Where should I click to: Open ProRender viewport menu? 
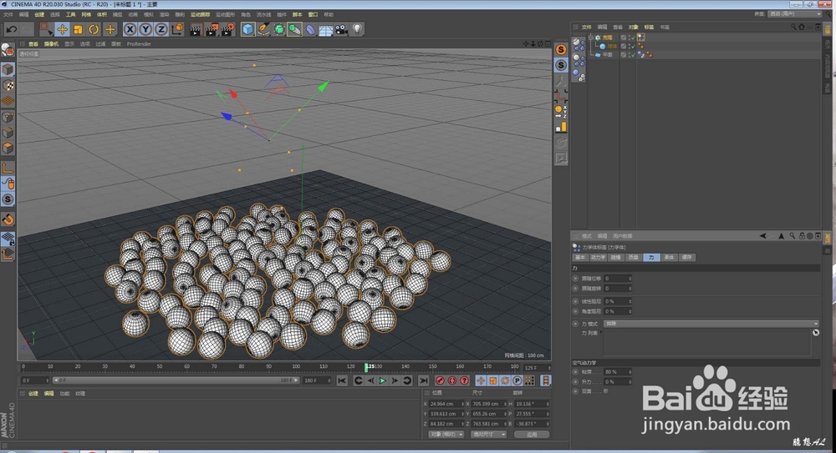[139, 44]
